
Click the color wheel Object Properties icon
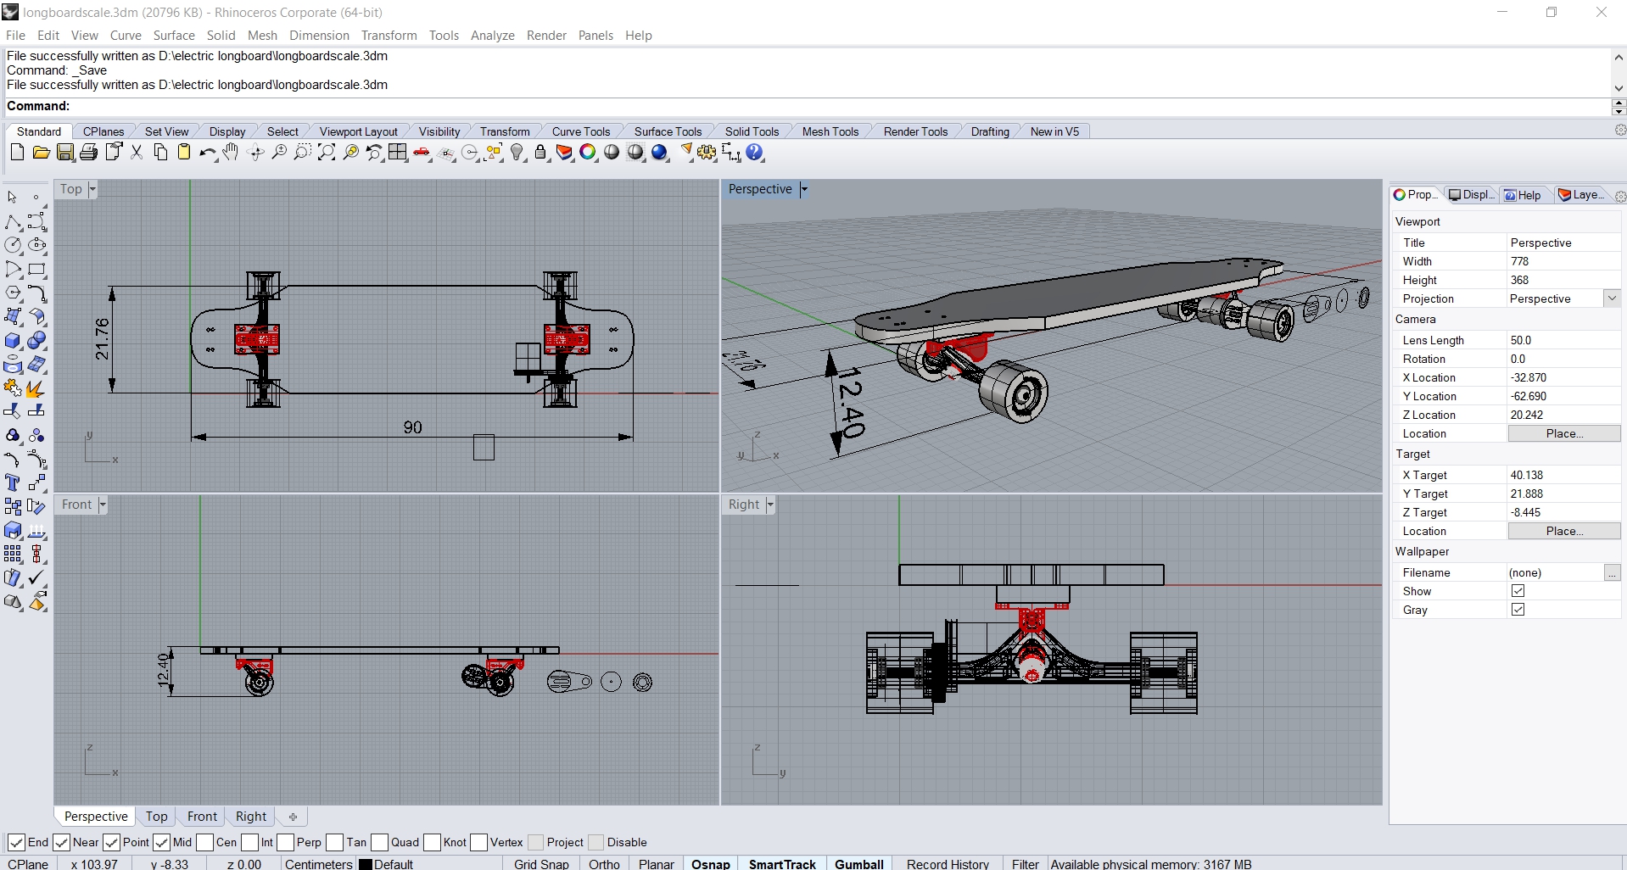coord(588,153)
